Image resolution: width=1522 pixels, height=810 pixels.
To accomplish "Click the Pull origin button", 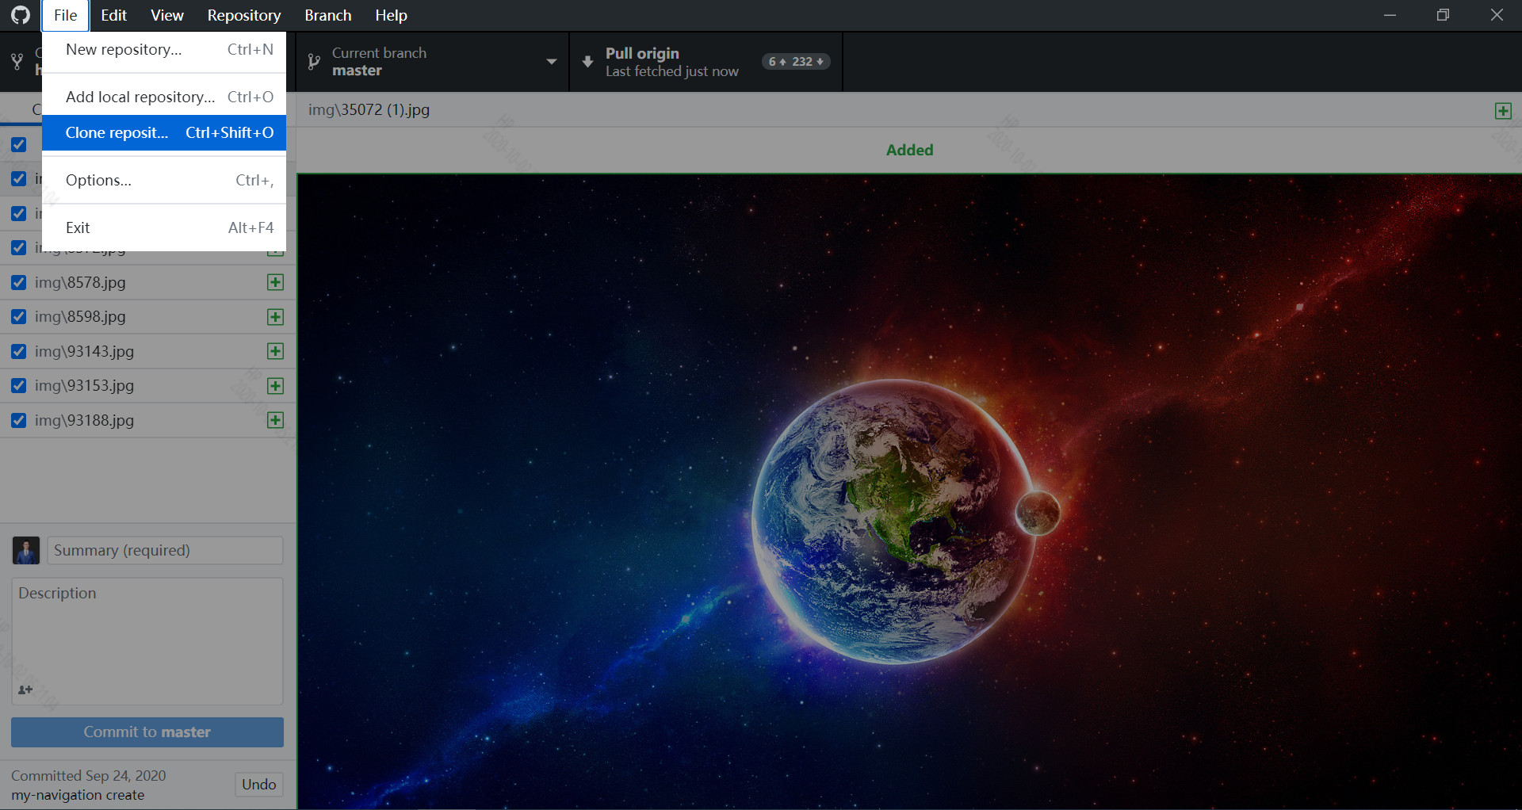I will pos(706,62).
